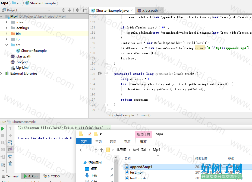Viewport: 252px width, 182px height.
Task: Expand the lib folder
Action: pos(7,39)
